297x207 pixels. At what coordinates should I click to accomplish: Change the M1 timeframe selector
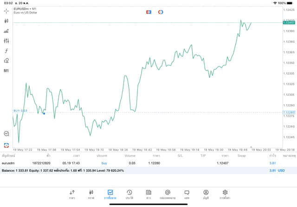(6, 71)
